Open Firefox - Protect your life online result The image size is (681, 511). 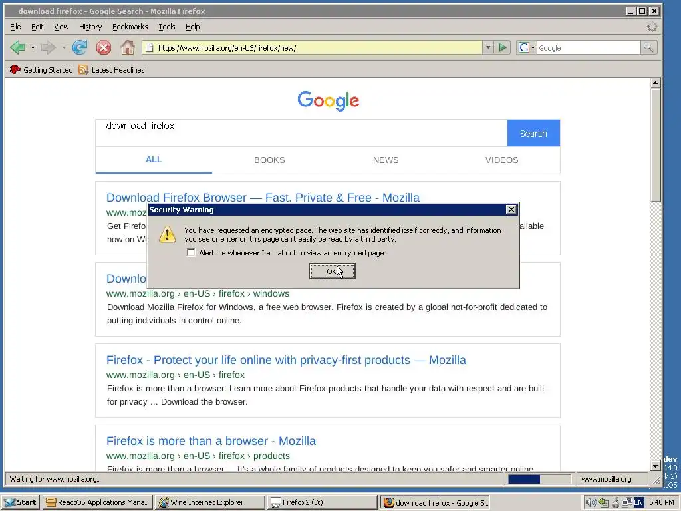click(x=286, y=360)
